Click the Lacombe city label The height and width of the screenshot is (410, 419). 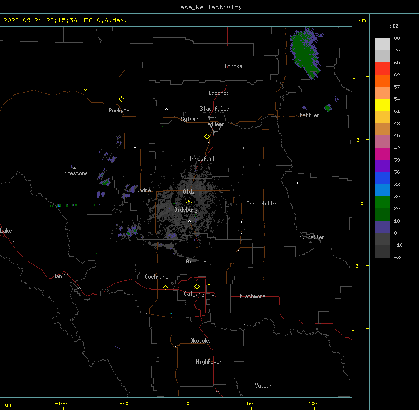tap(219, 93)
